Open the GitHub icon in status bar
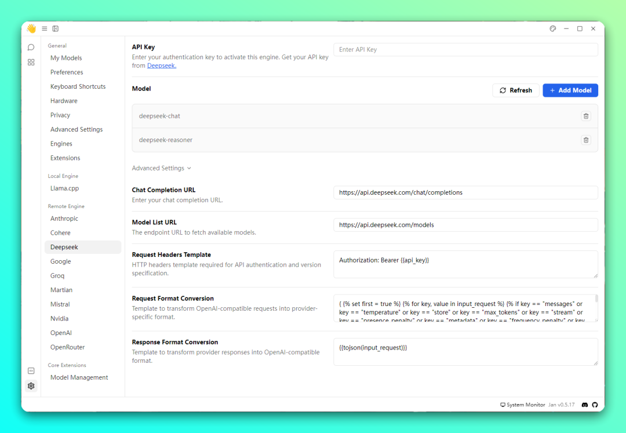This screenshot has height=433, width=626. tap(595, 405)
